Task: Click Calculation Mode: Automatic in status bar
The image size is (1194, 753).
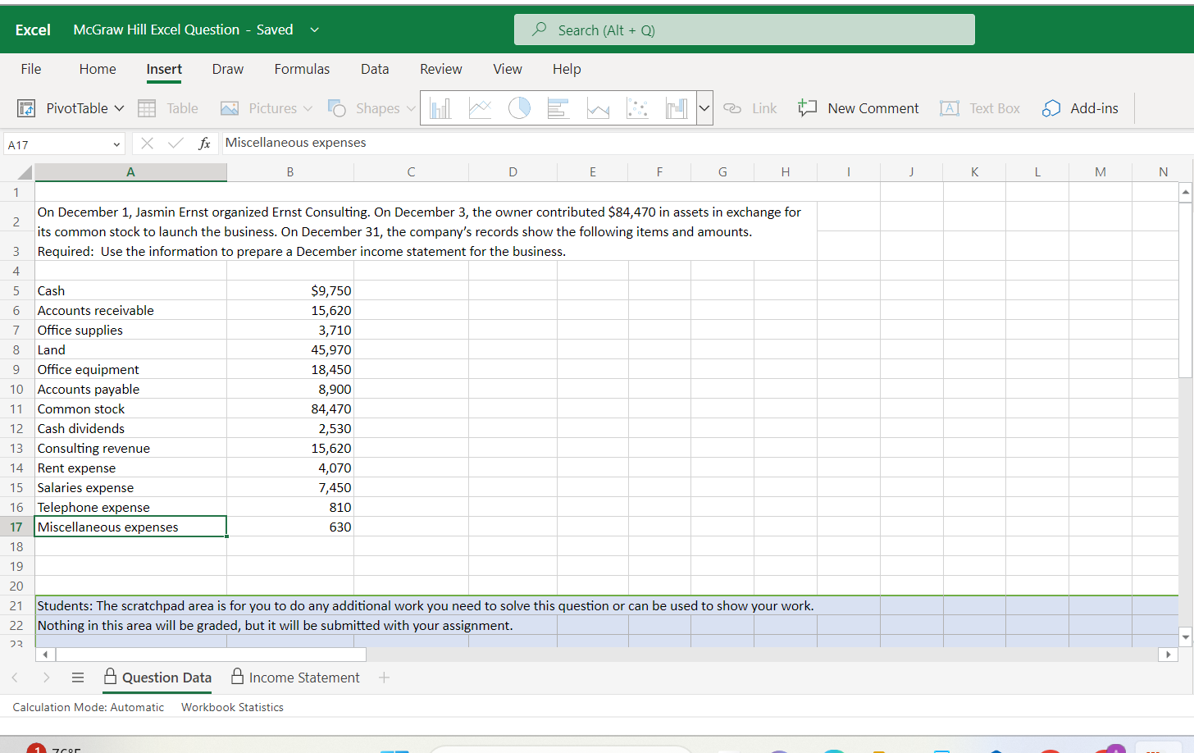Action: click(x=89, y=707)
